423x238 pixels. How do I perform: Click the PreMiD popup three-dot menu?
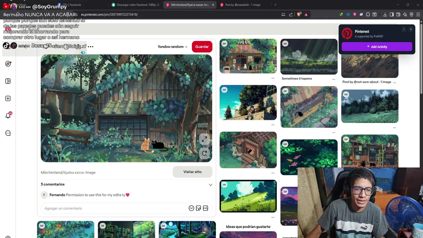[404, 29]
